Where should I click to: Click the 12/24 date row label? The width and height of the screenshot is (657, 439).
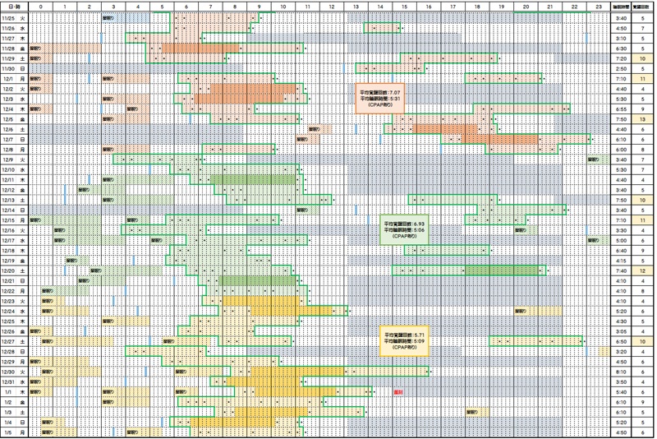tap(11, 311)
